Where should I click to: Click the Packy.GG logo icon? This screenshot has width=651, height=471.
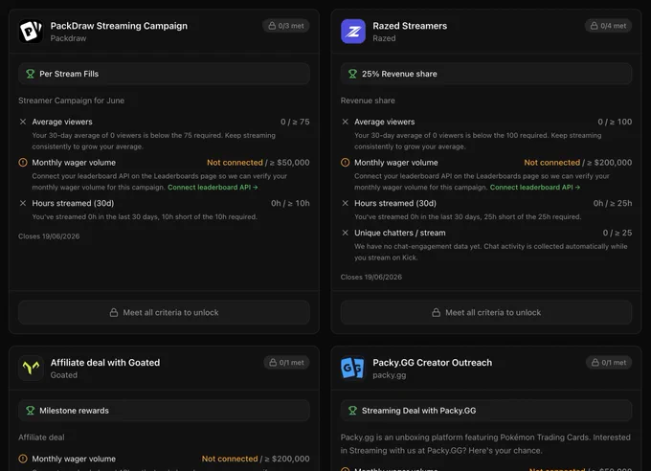click(353, 368)
